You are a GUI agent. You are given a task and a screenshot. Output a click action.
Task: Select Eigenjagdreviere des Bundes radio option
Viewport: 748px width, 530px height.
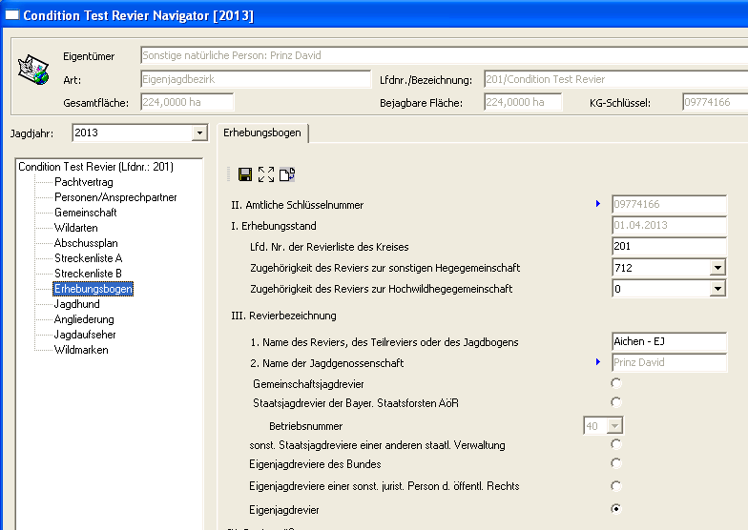615,463
